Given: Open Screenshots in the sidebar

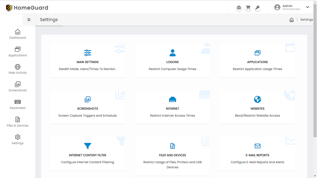Looking at the screenshot, I should click(18, 87).
